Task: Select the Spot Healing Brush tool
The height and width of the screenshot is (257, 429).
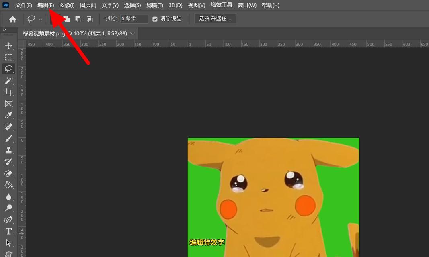Action: coord(8,127)
